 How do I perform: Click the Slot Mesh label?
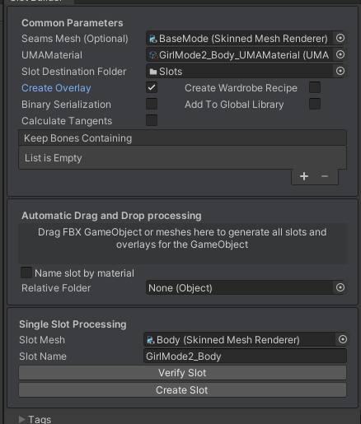(x=42, y=340)
